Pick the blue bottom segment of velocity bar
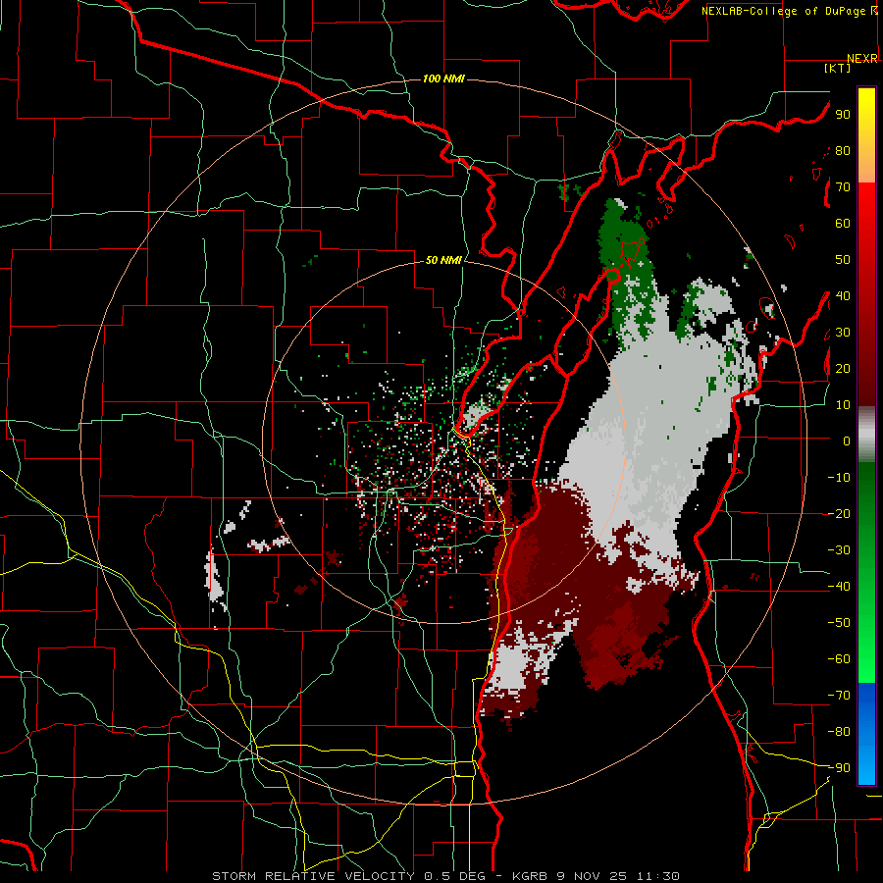 pos(866,734)
